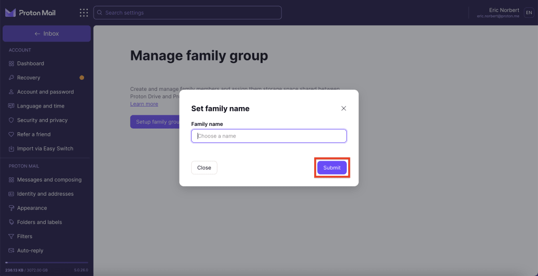The image size is (538, 276).
Task: Click the ACCOUNT section header
Action: 20,50
